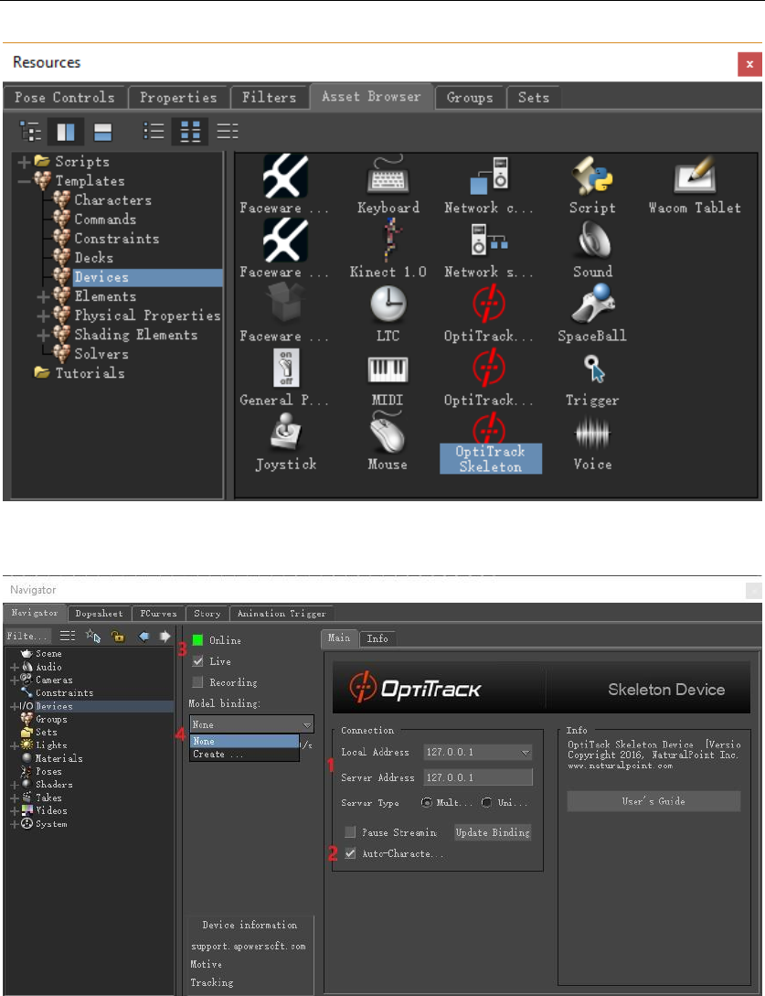Switch Asset Browser to details view
Screen dimensions: 765x996
(x=228, y=132)
